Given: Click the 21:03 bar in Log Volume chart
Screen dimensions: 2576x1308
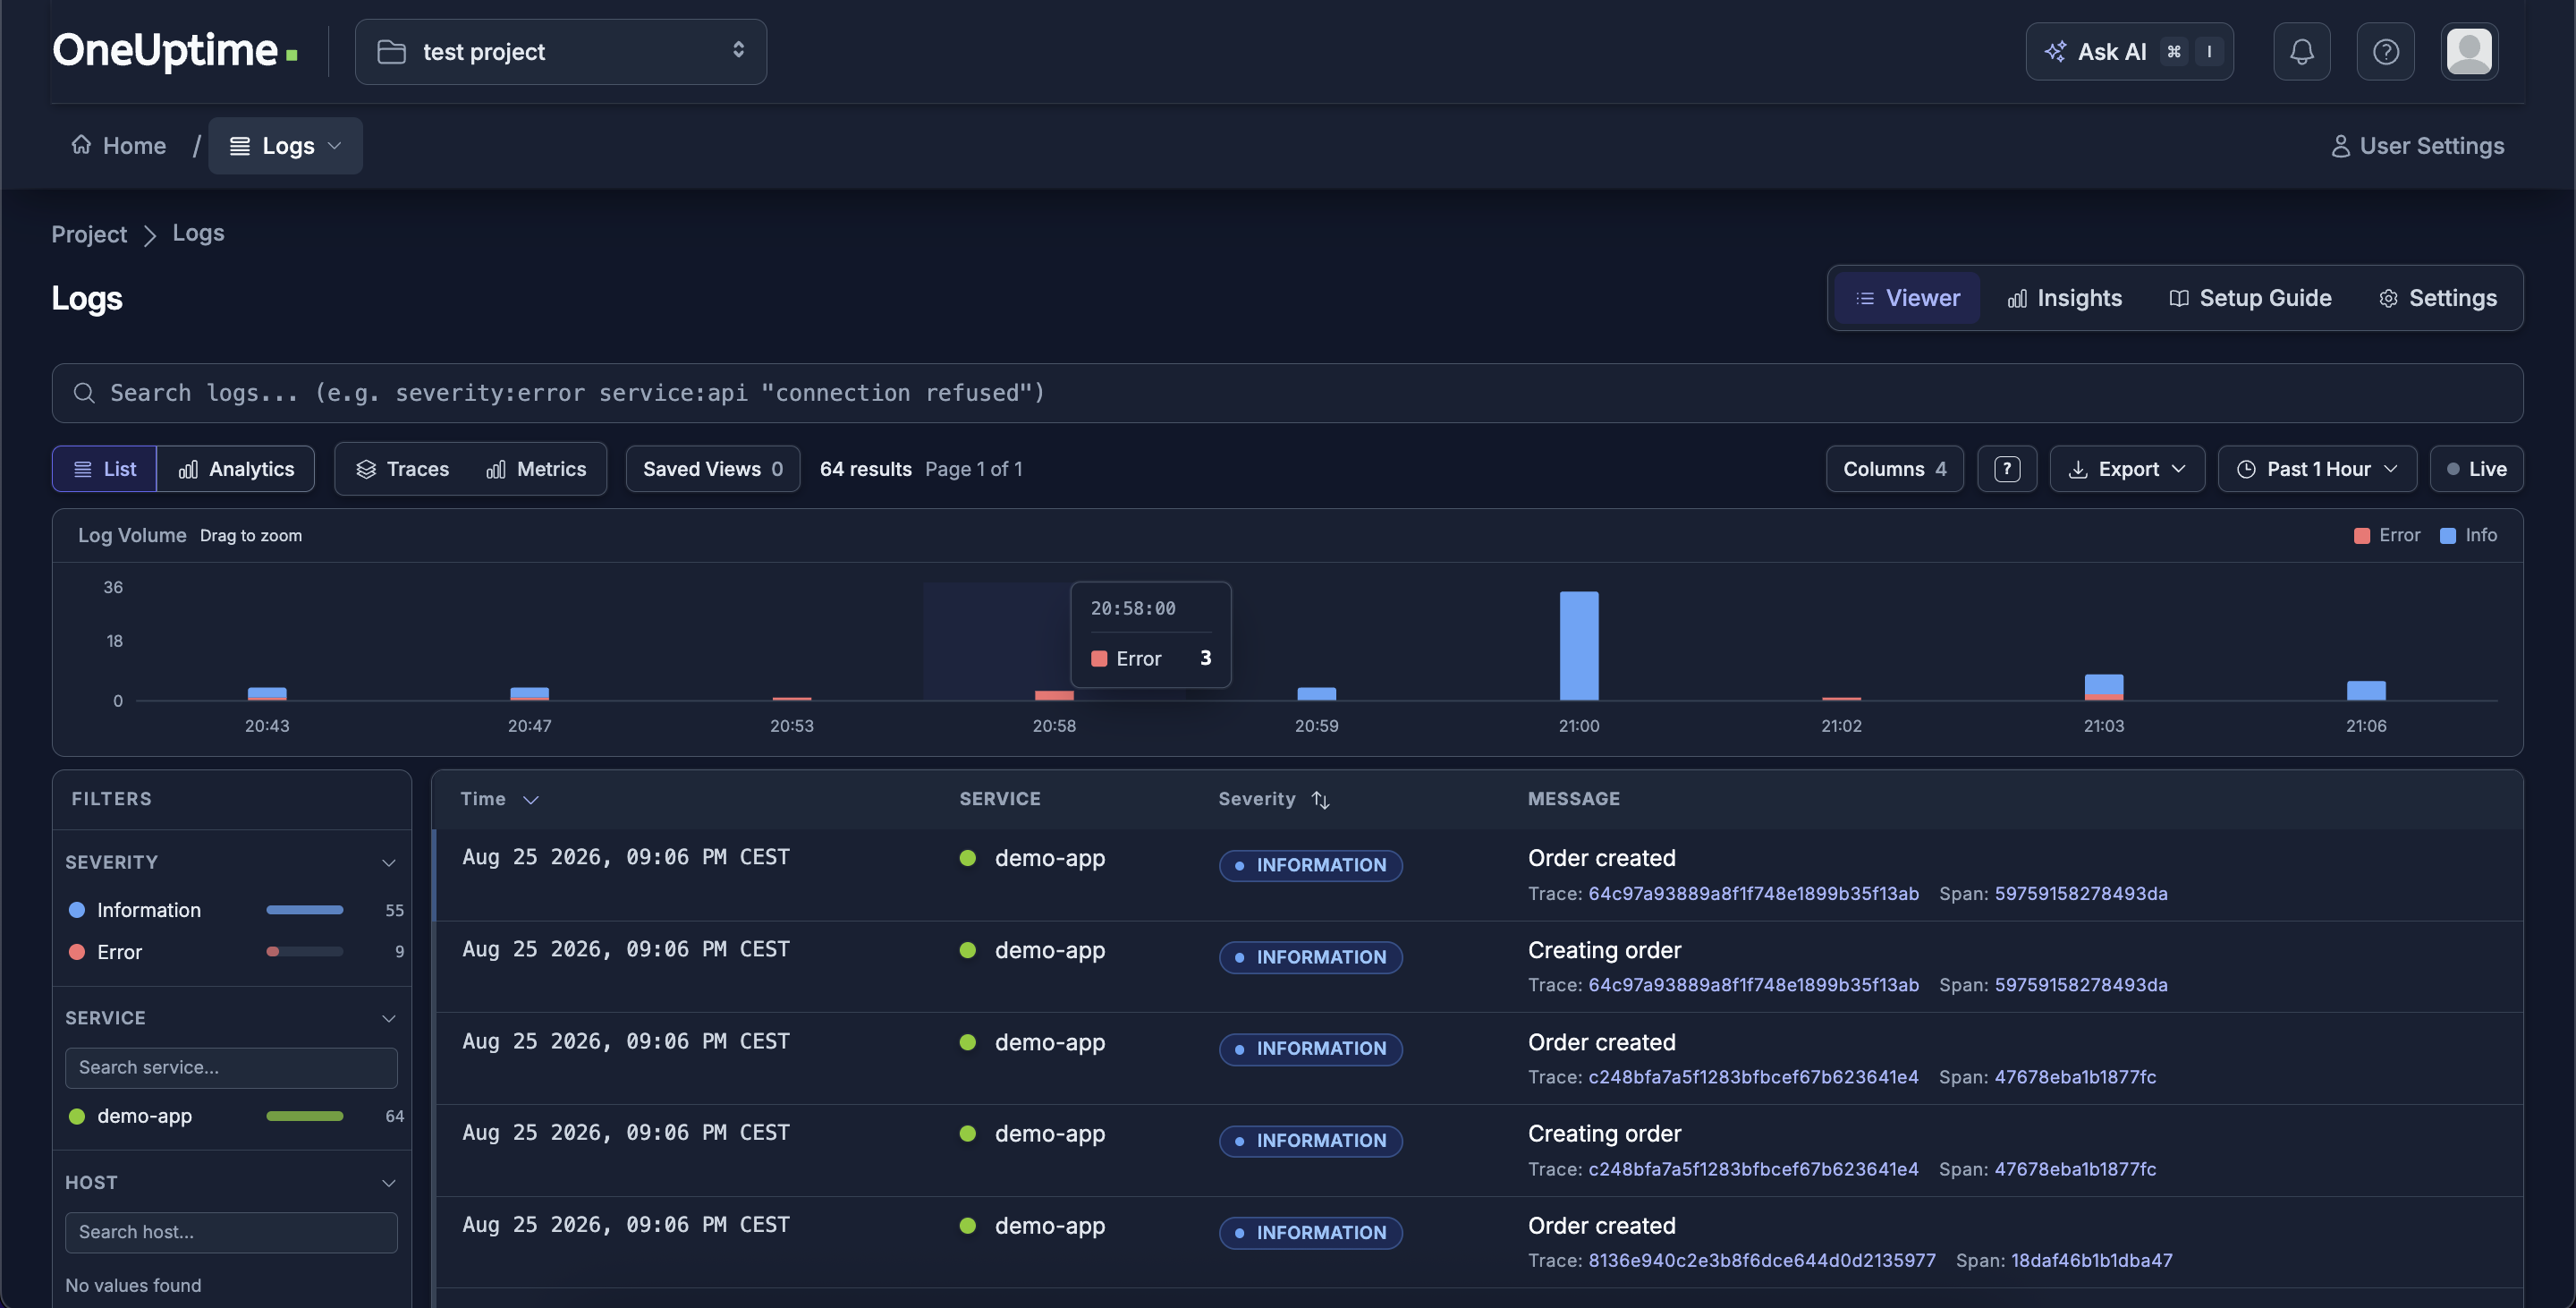Looking at the screenshot, I should [2104, 687].
